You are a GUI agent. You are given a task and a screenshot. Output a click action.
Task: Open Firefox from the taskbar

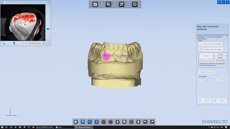tap(33, 127)
